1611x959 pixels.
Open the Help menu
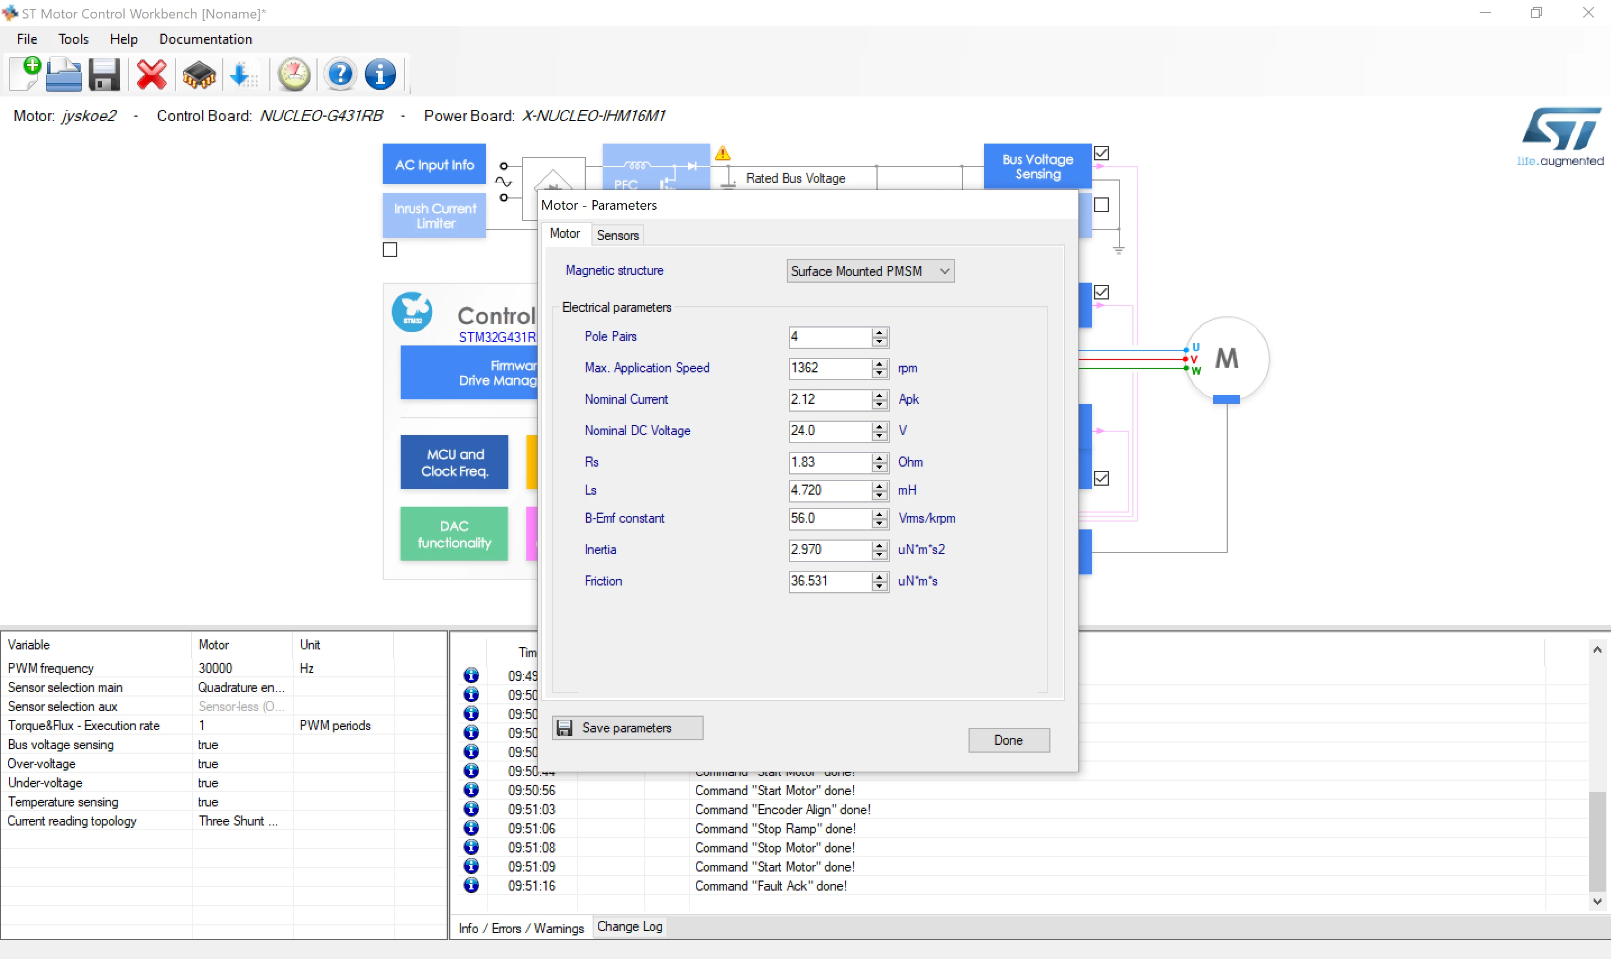pos(123,39)
